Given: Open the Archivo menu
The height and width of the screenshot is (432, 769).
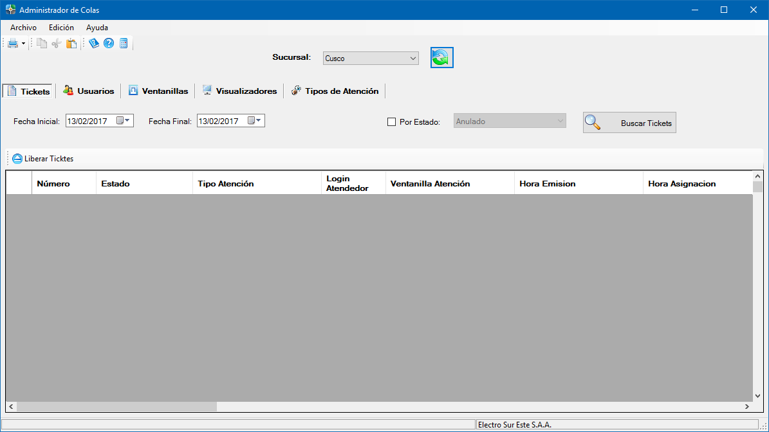Looking at the screenshot, I should 24,28.
